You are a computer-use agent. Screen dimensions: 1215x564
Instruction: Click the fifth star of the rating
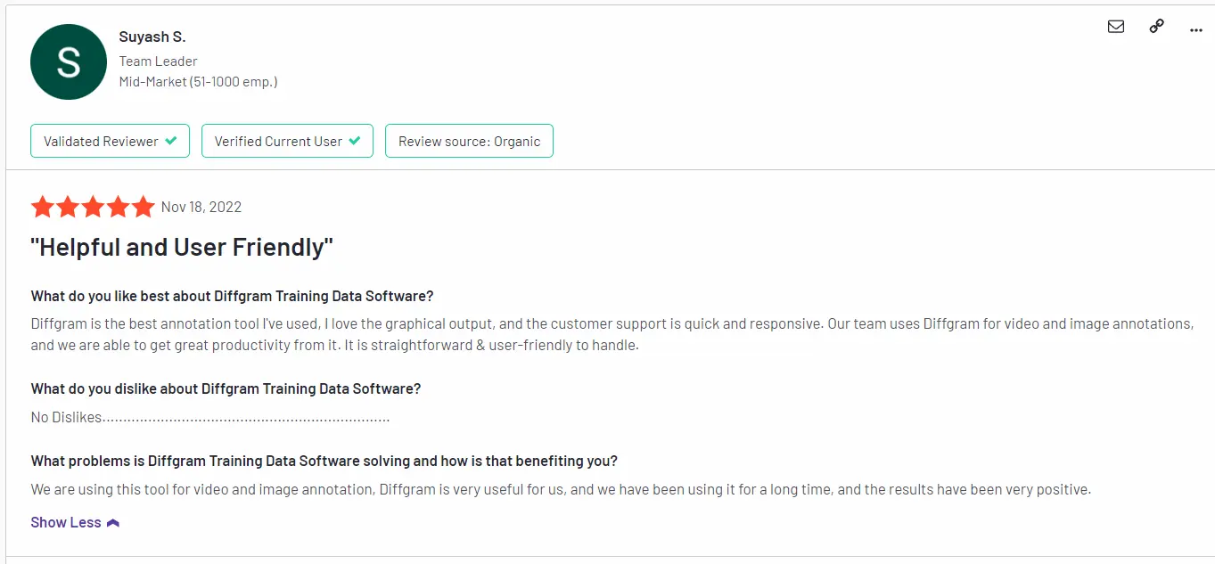(144, 206)
